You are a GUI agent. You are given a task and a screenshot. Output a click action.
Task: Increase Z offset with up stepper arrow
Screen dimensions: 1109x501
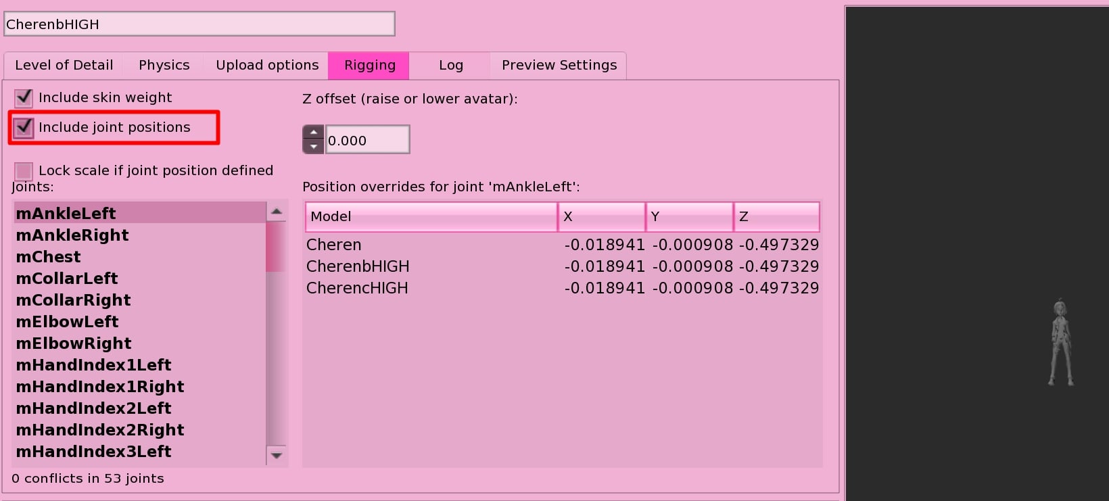[313, 133]
